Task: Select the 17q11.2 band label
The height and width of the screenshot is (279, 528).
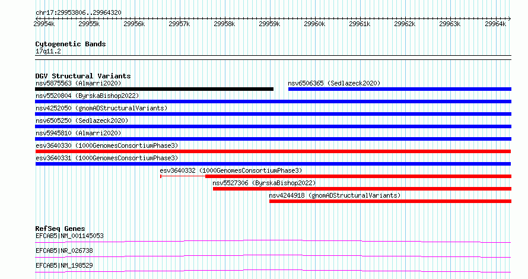Action: 48,52
